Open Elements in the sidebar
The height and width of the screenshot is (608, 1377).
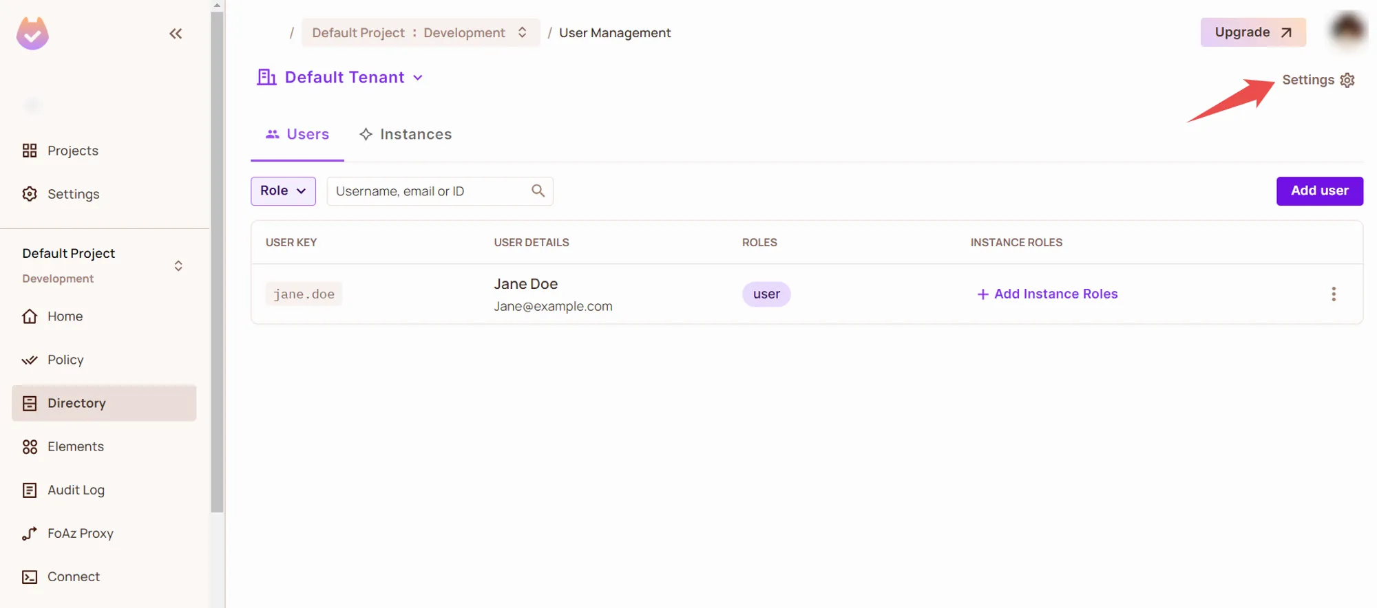(75, 446)
